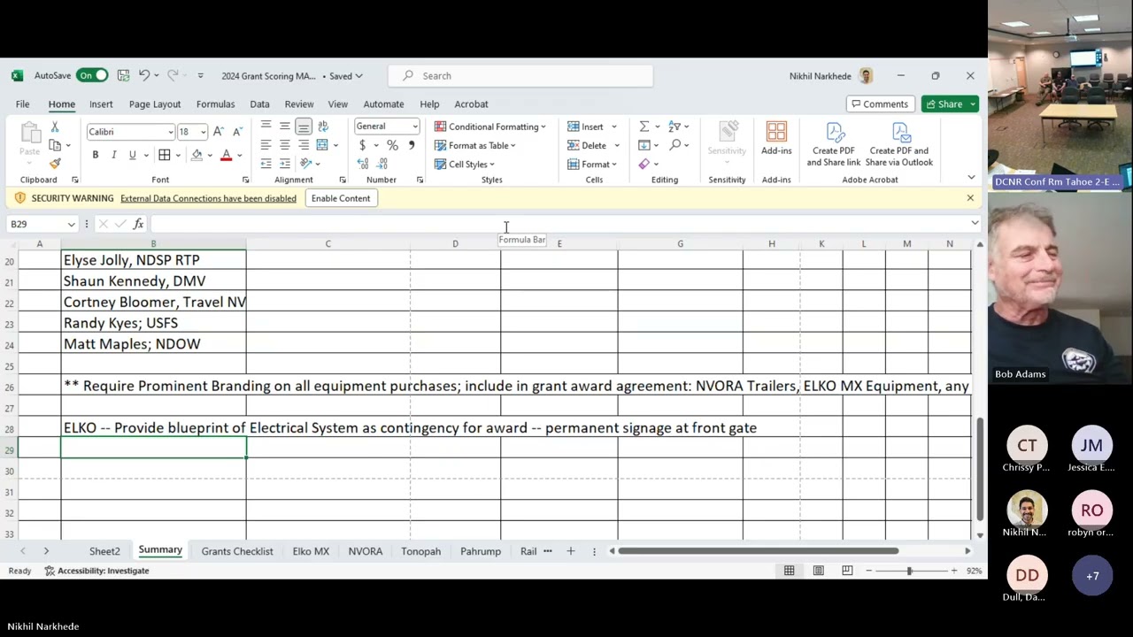Image resolution: width=1133 pixels, height=637 pixels.
Task: Click Increase Decimal icon
Action: pos(363,164)
